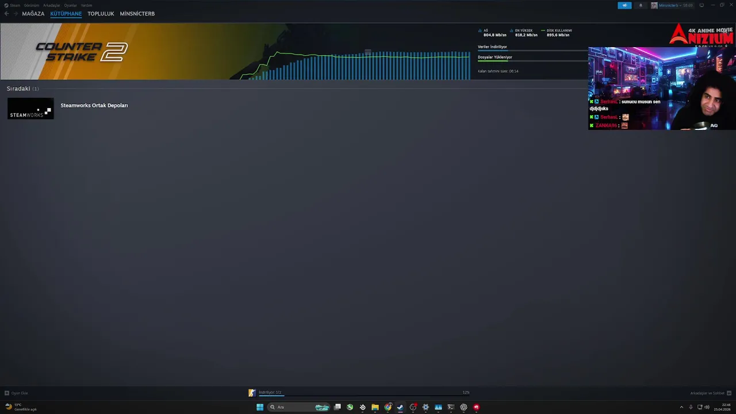
Task: Click the Minsnicterb profile avatar
Action: click(x=654, y=5)
